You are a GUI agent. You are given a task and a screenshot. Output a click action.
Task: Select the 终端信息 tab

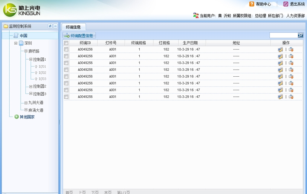73,27
